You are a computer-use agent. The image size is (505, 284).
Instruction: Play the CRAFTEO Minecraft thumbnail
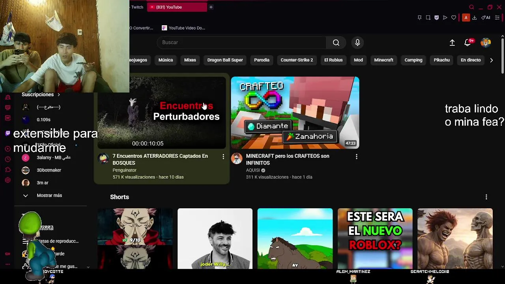[295, 113]
